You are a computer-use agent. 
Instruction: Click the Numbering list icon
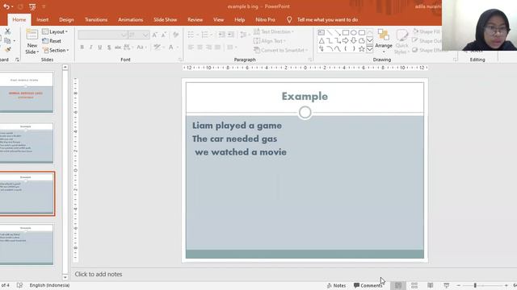point(204,35)
